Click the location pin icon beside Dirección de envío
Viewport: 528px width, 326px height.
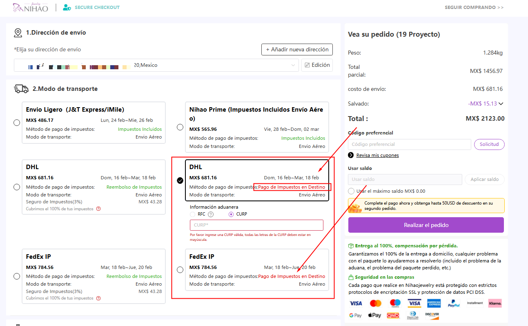18,33
